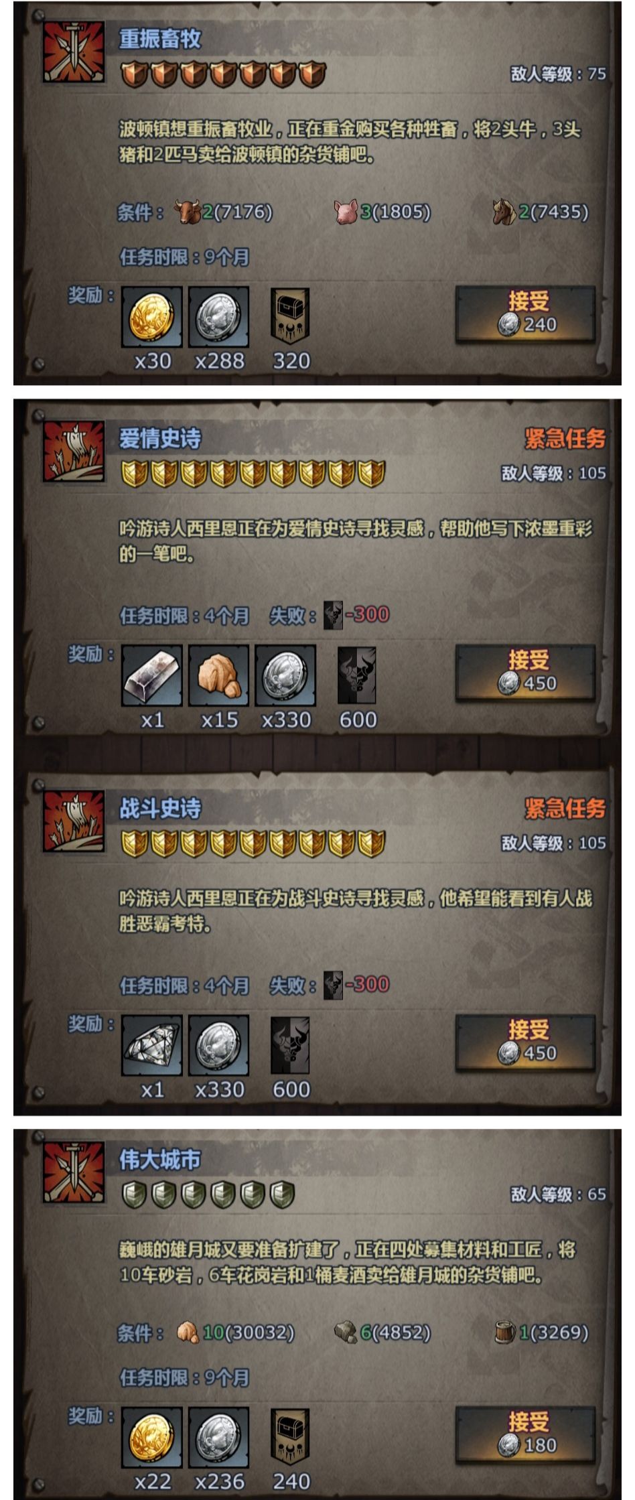This screenshot has height=1500, width=635.
Task: Click the silver ingot reward x1 icon
Action: pos(152,676)
